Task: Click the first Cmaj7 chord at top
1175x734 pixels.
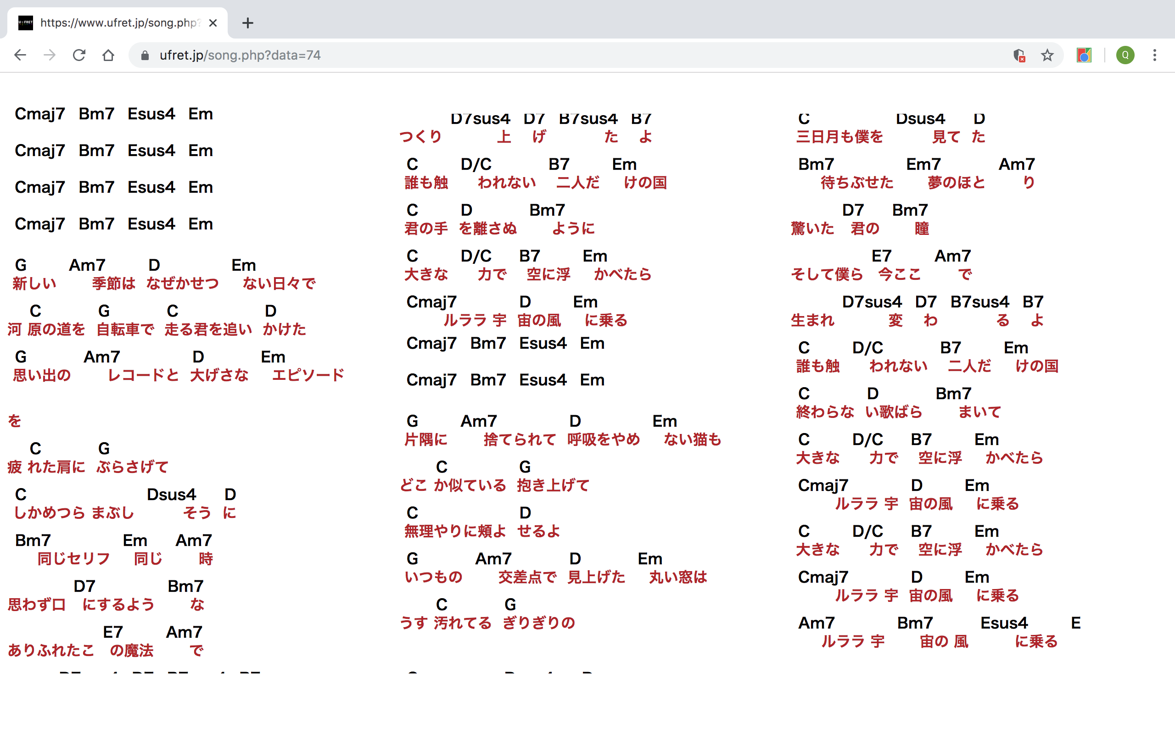Action: 39,114
